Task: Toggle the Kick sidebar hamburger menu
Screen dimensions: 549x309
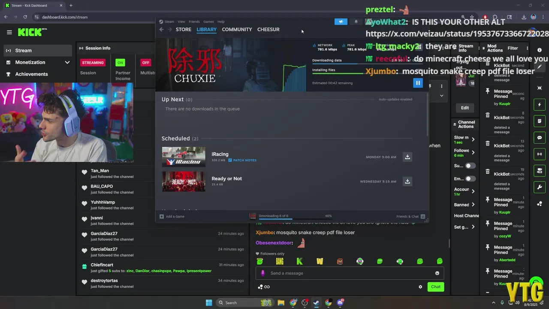Action: [x=9, y=32]
